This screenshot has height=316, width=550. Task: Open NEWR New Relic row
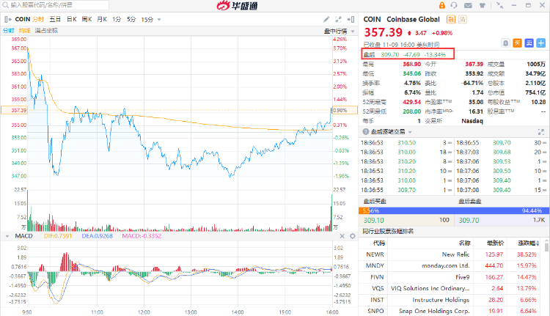pos(452,254)
